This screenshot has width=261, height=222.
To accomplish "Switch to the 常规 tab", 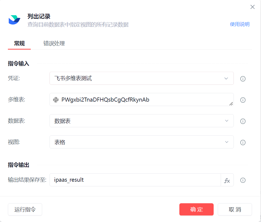I will point(19,44).
